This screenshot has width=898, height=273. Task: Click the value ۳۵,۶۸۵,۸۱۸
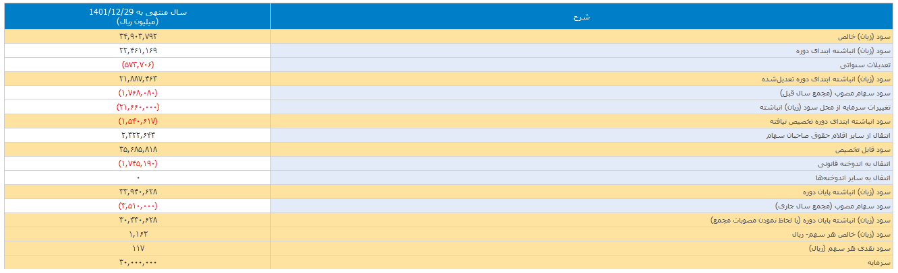point(138,149)
